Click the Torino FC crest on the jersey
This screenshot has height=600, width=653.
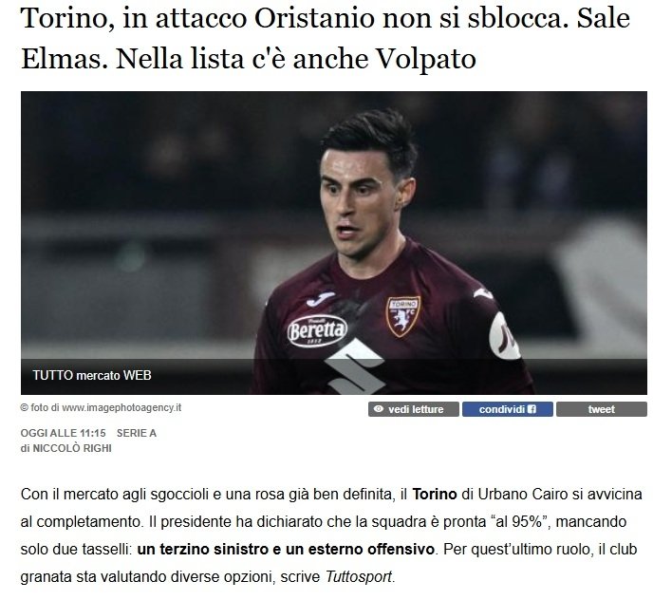(x=402, y=316)
